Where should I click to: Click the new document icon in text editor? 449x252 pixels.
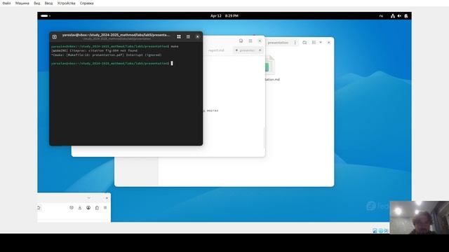tap(241, 41)
